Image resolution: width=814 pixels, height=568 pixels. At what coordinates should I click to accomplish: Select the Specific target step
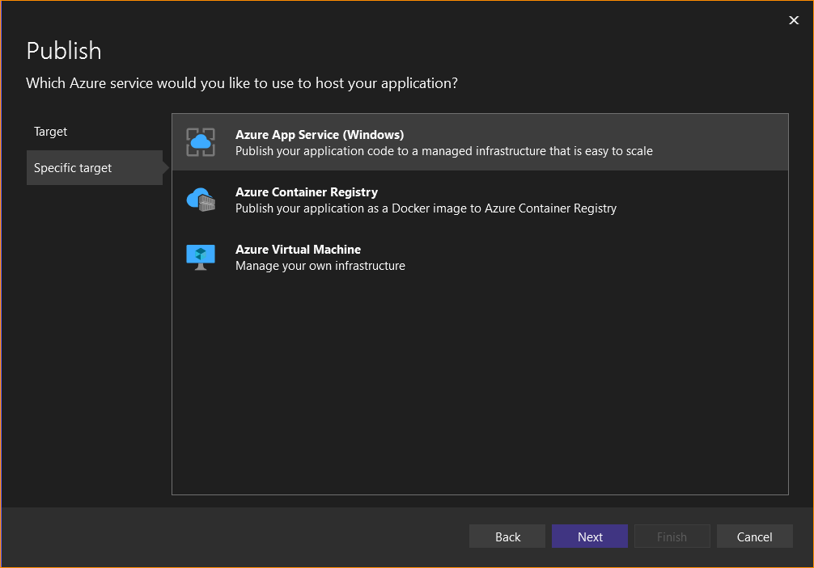click(x=73, y=168)
